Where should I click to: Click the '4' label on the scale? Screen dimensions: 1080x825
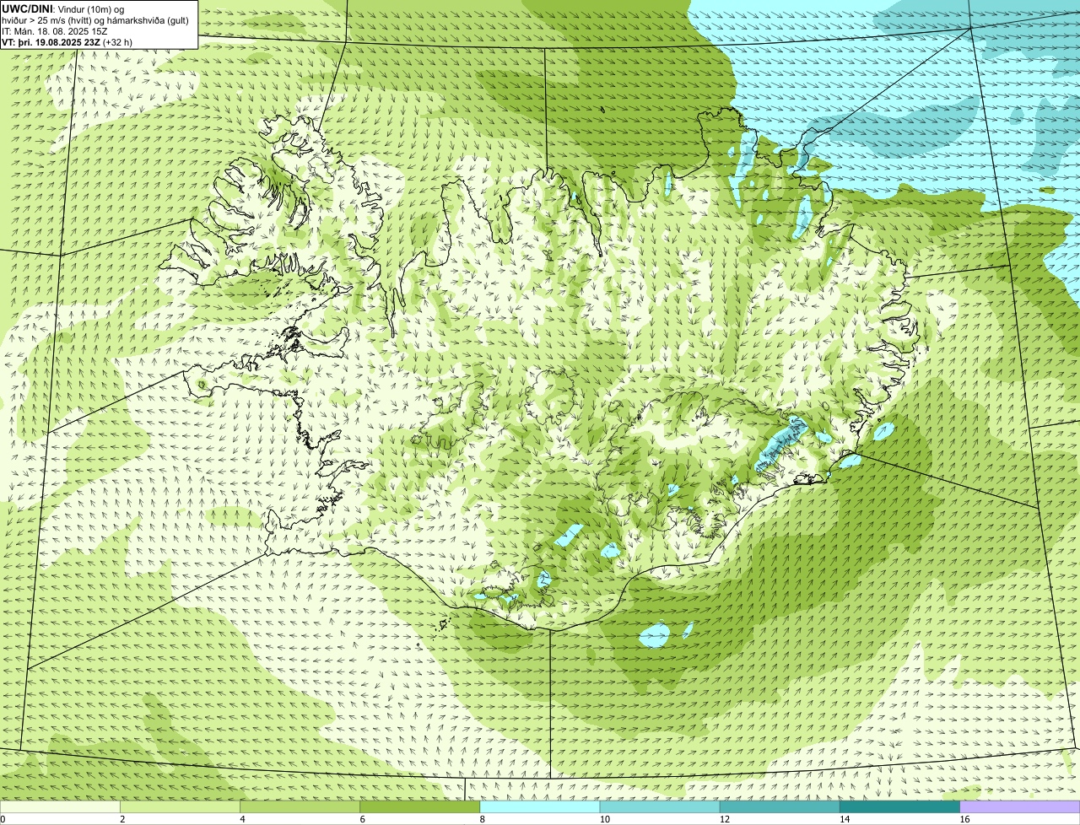click(x=242, y=819)
